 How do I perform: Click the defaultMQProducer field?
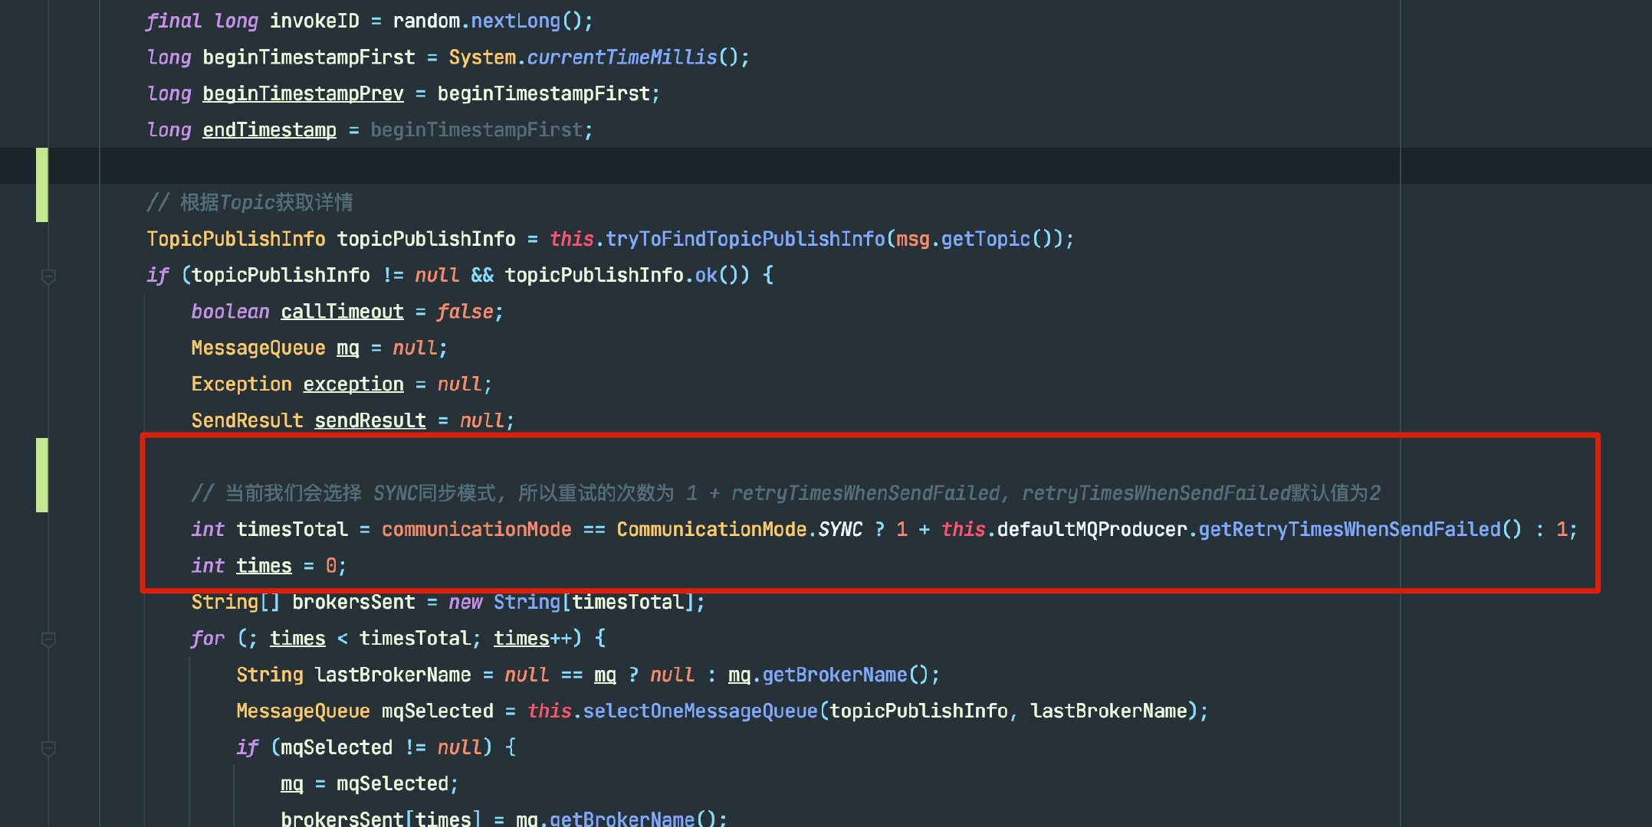(x=1092, y=529)
